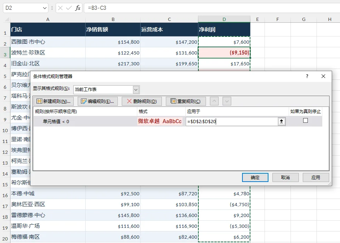This screenshot has width=340, height=243.
Task: Click the $131,600 cost cell
Action: (x=169, y=53)
